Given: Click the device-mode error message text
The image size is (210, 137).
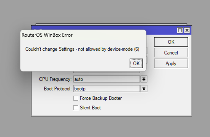Looking at the screenshot, I should point(82,49).
